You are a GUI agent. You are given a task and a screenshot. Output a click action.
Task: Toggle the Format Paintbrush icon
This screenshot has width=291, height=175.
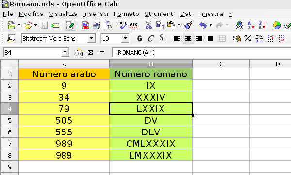click(x=188, y=25)
